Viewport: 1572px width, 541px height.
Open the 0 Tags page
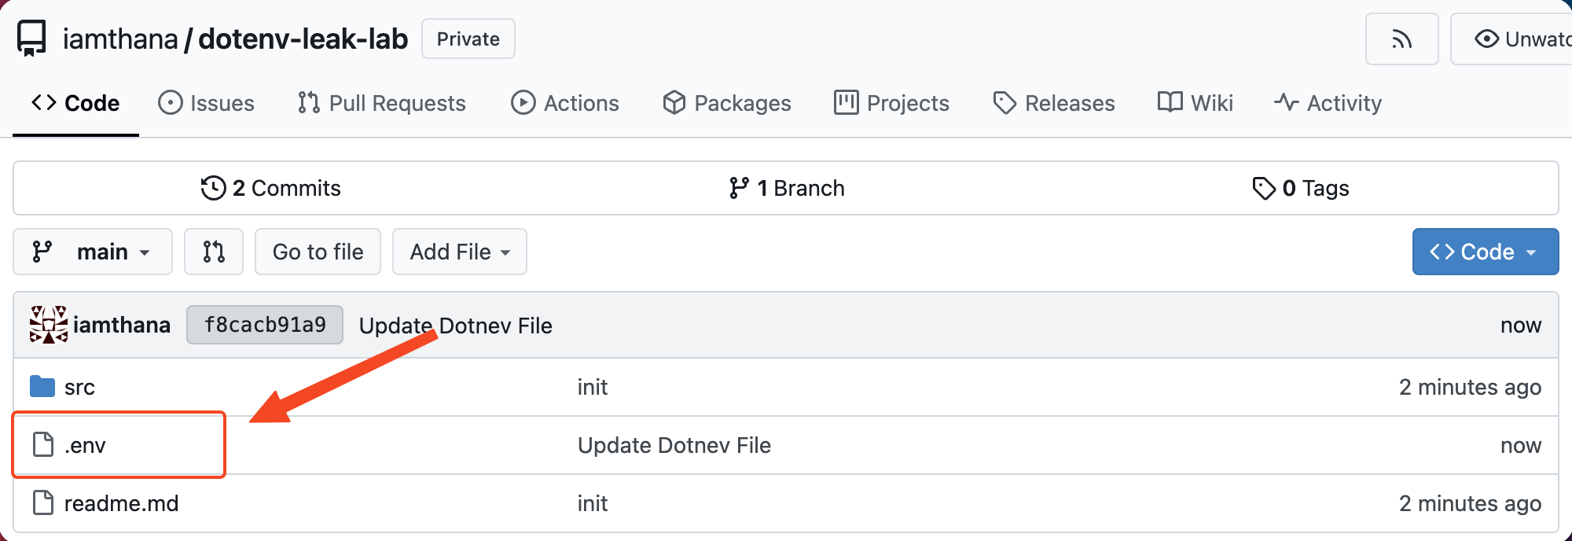pos(1301,188)
